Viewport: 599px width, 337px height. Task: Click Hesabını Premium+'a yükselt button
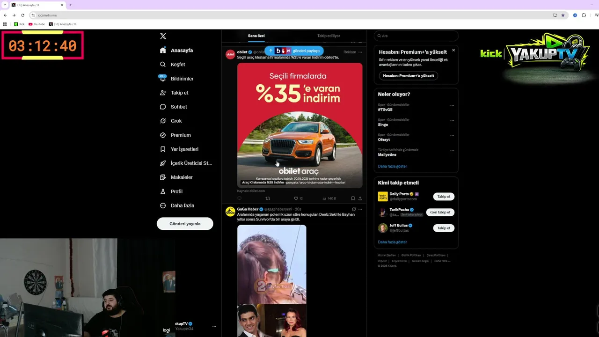[409, 76]
